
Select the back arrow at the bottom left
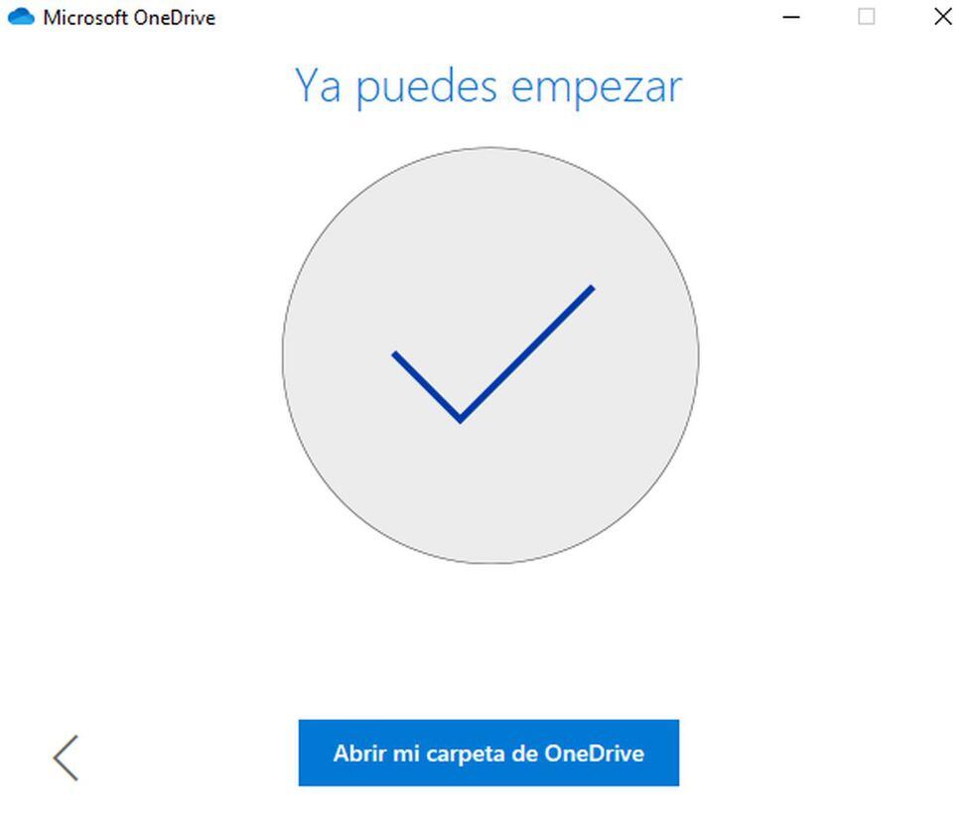[x=66, y=757]
